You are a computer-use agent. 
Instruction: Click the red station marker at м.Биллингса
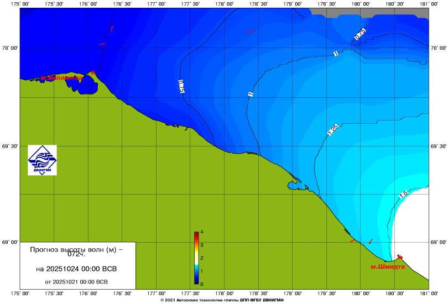click(93, 72)
